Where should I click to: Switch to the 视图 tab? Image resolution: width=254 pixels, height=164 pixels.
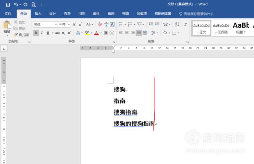point(125,14)
